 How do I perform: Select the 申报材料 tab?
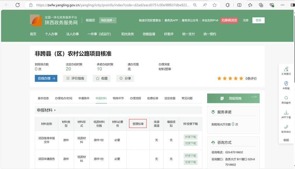(101, 98)
